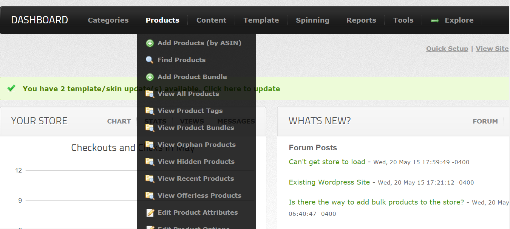510x229 pixels.
Task: Choose Find Products from the dropdown
Action: [182, 60]
